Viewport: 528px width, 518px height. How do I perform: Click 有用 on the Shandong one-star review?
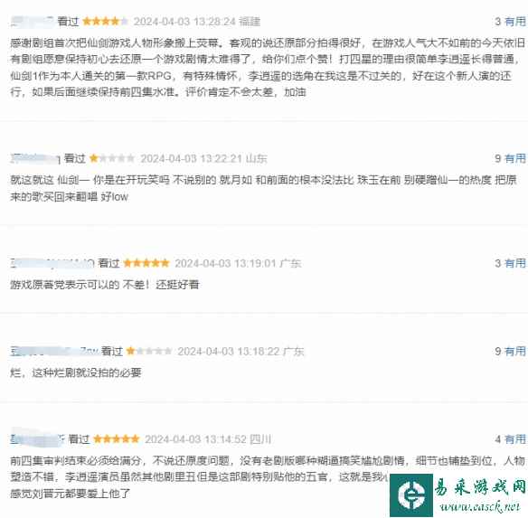coord(515,158)
